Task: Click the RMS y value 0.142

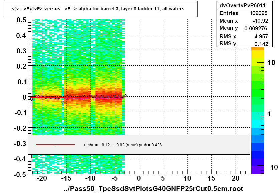Action: coord(261,44)
